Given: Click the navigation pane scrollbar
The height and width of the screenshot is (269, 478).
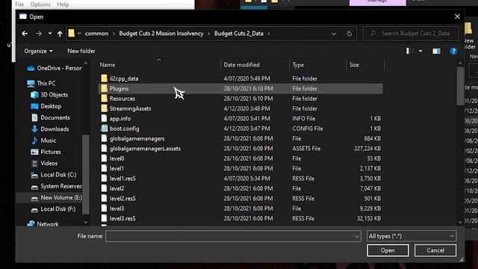Looking at the screenshot, I should [x=86, y=174].
